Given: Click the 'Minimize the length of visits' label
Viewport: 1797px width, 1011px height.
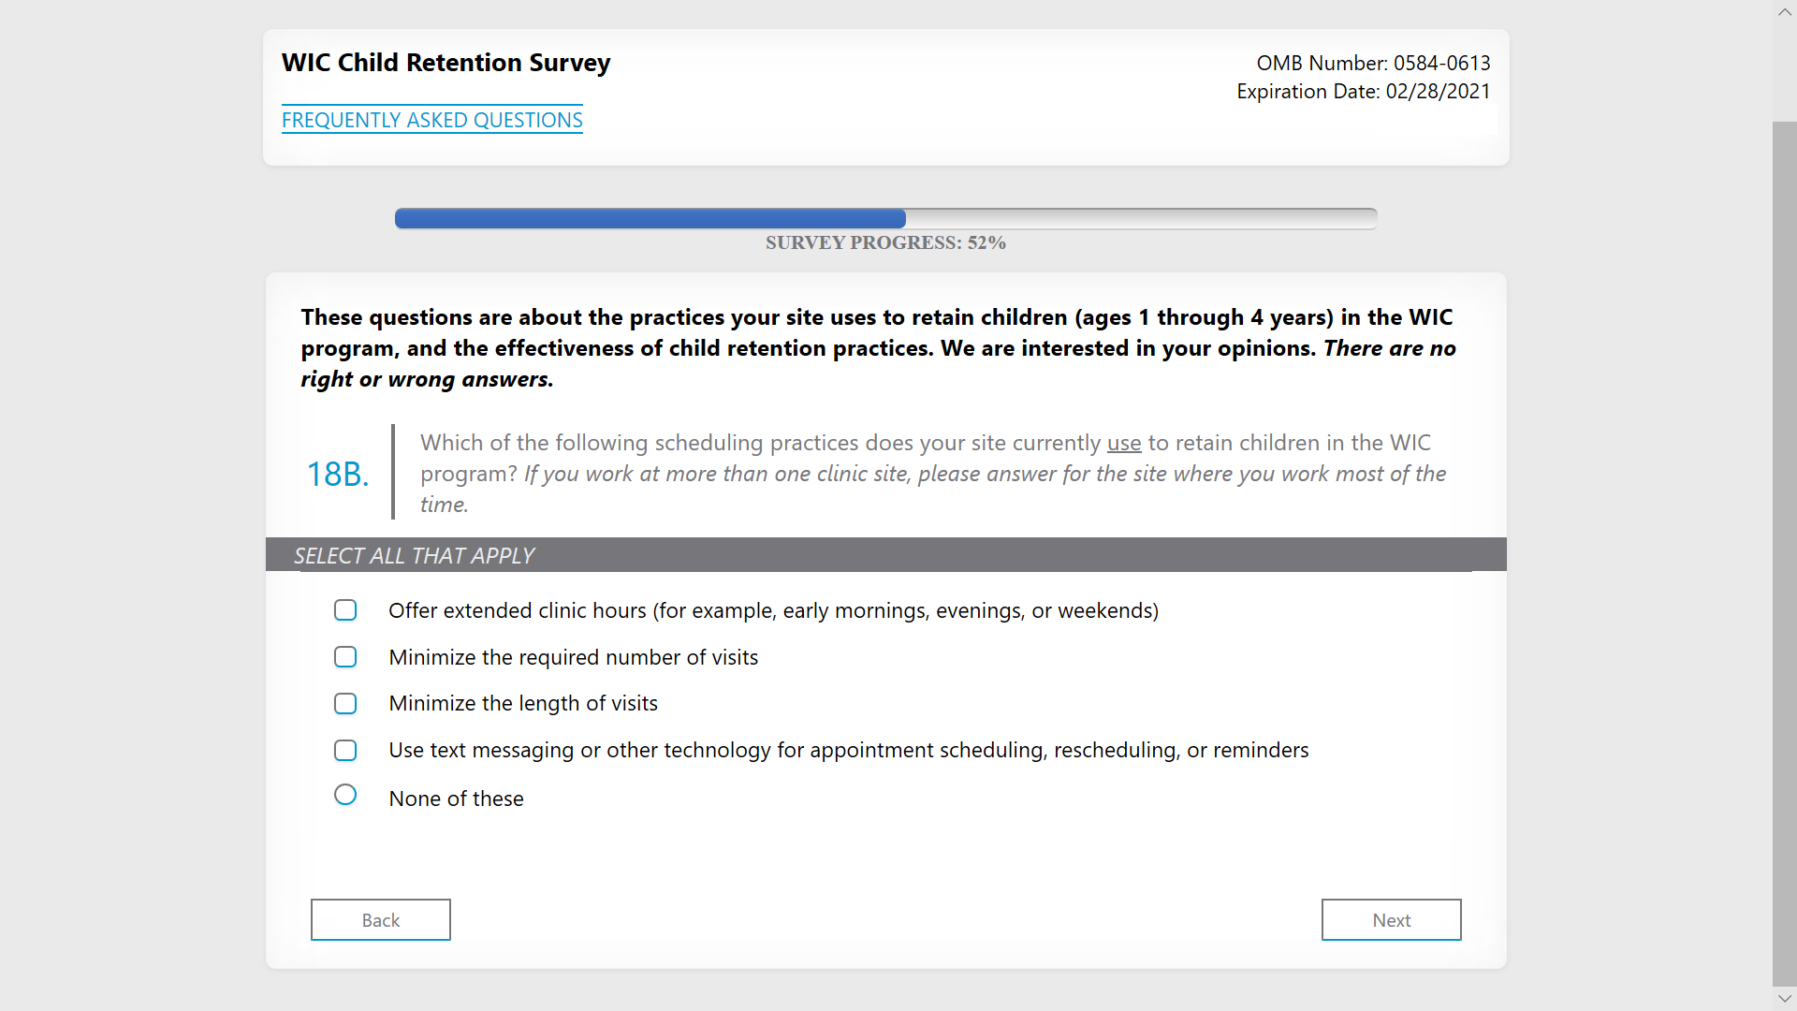Looking at the screenshot, I should tap(522, 703).
